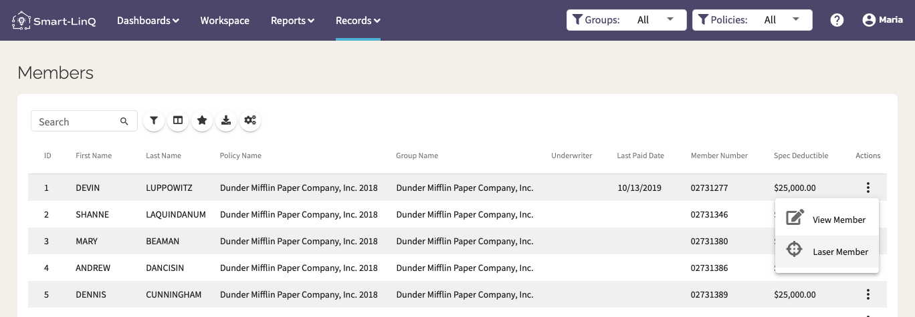Open the Groups filter dropdown

(x=626, y=20)
